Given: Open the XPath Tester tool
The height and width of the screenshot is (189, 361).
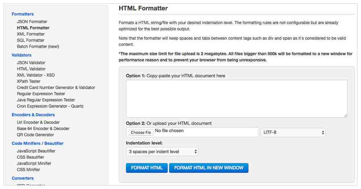Looking at the screenshot, I should click(x=28, y=81).
